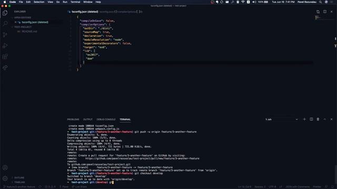Click the "target": "es6" line in editor
337x189 pixels.
click(95, 47)
